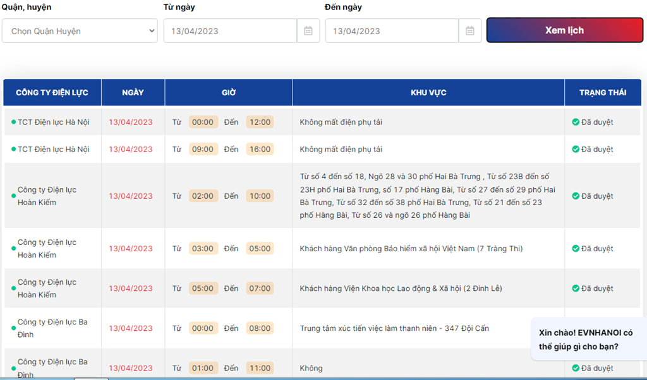Screen dimensions: 647x380
Task: Select TCT Điện lực Hà Nội in 00:00 row
Action: 53,122
